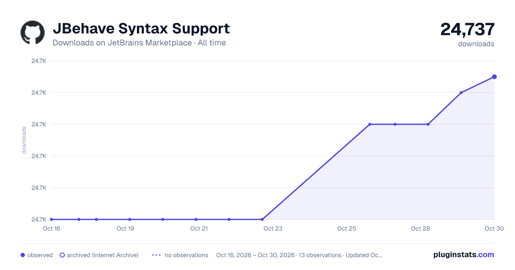Click the data point between Oct 25 and Oct 28 labels at plateau start
The image size is (515, 270).
tap(370, 124)
